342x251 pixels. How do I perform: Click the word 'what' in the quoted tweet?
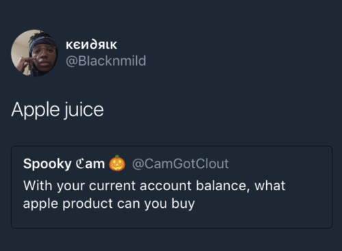point(270,185)
